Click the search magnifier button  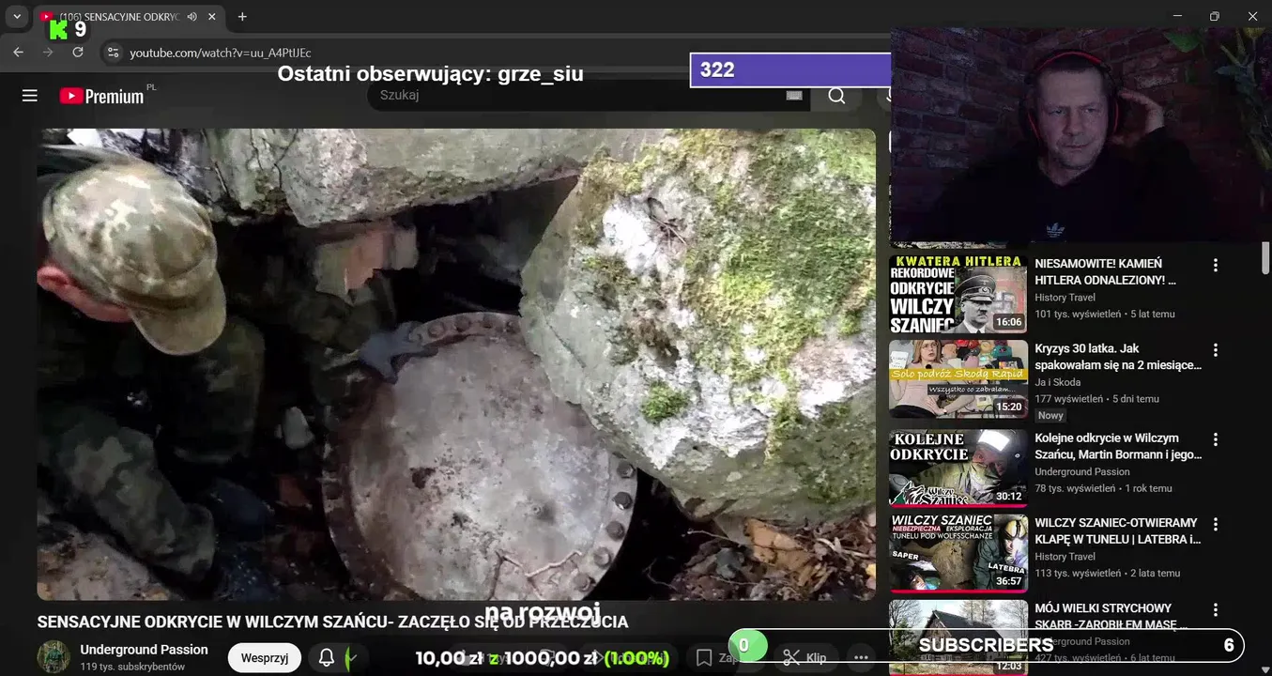point(836,96)
